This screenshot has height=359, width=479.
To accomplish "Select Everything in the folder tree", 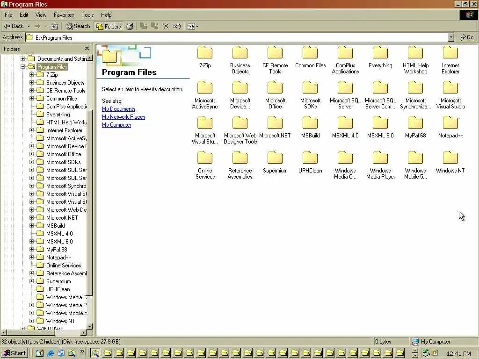I will (58, 115).
